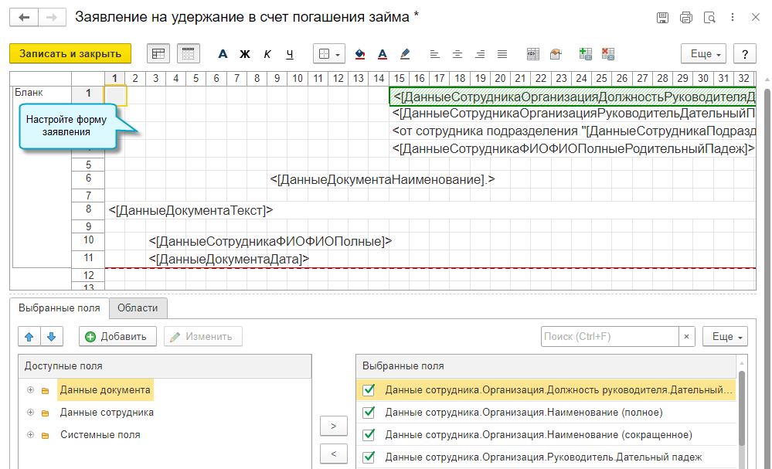Uncheck the Должность руководителя.Дательный field
The height and width of the screenshot is (469, 772).
369,390
